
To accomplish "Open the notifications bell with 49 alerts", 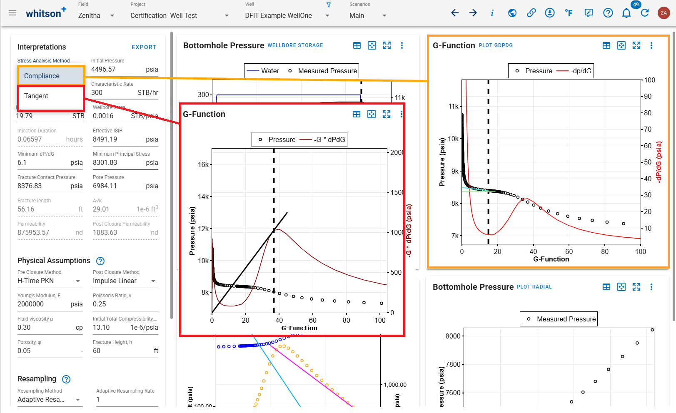I will coord(626,13).
